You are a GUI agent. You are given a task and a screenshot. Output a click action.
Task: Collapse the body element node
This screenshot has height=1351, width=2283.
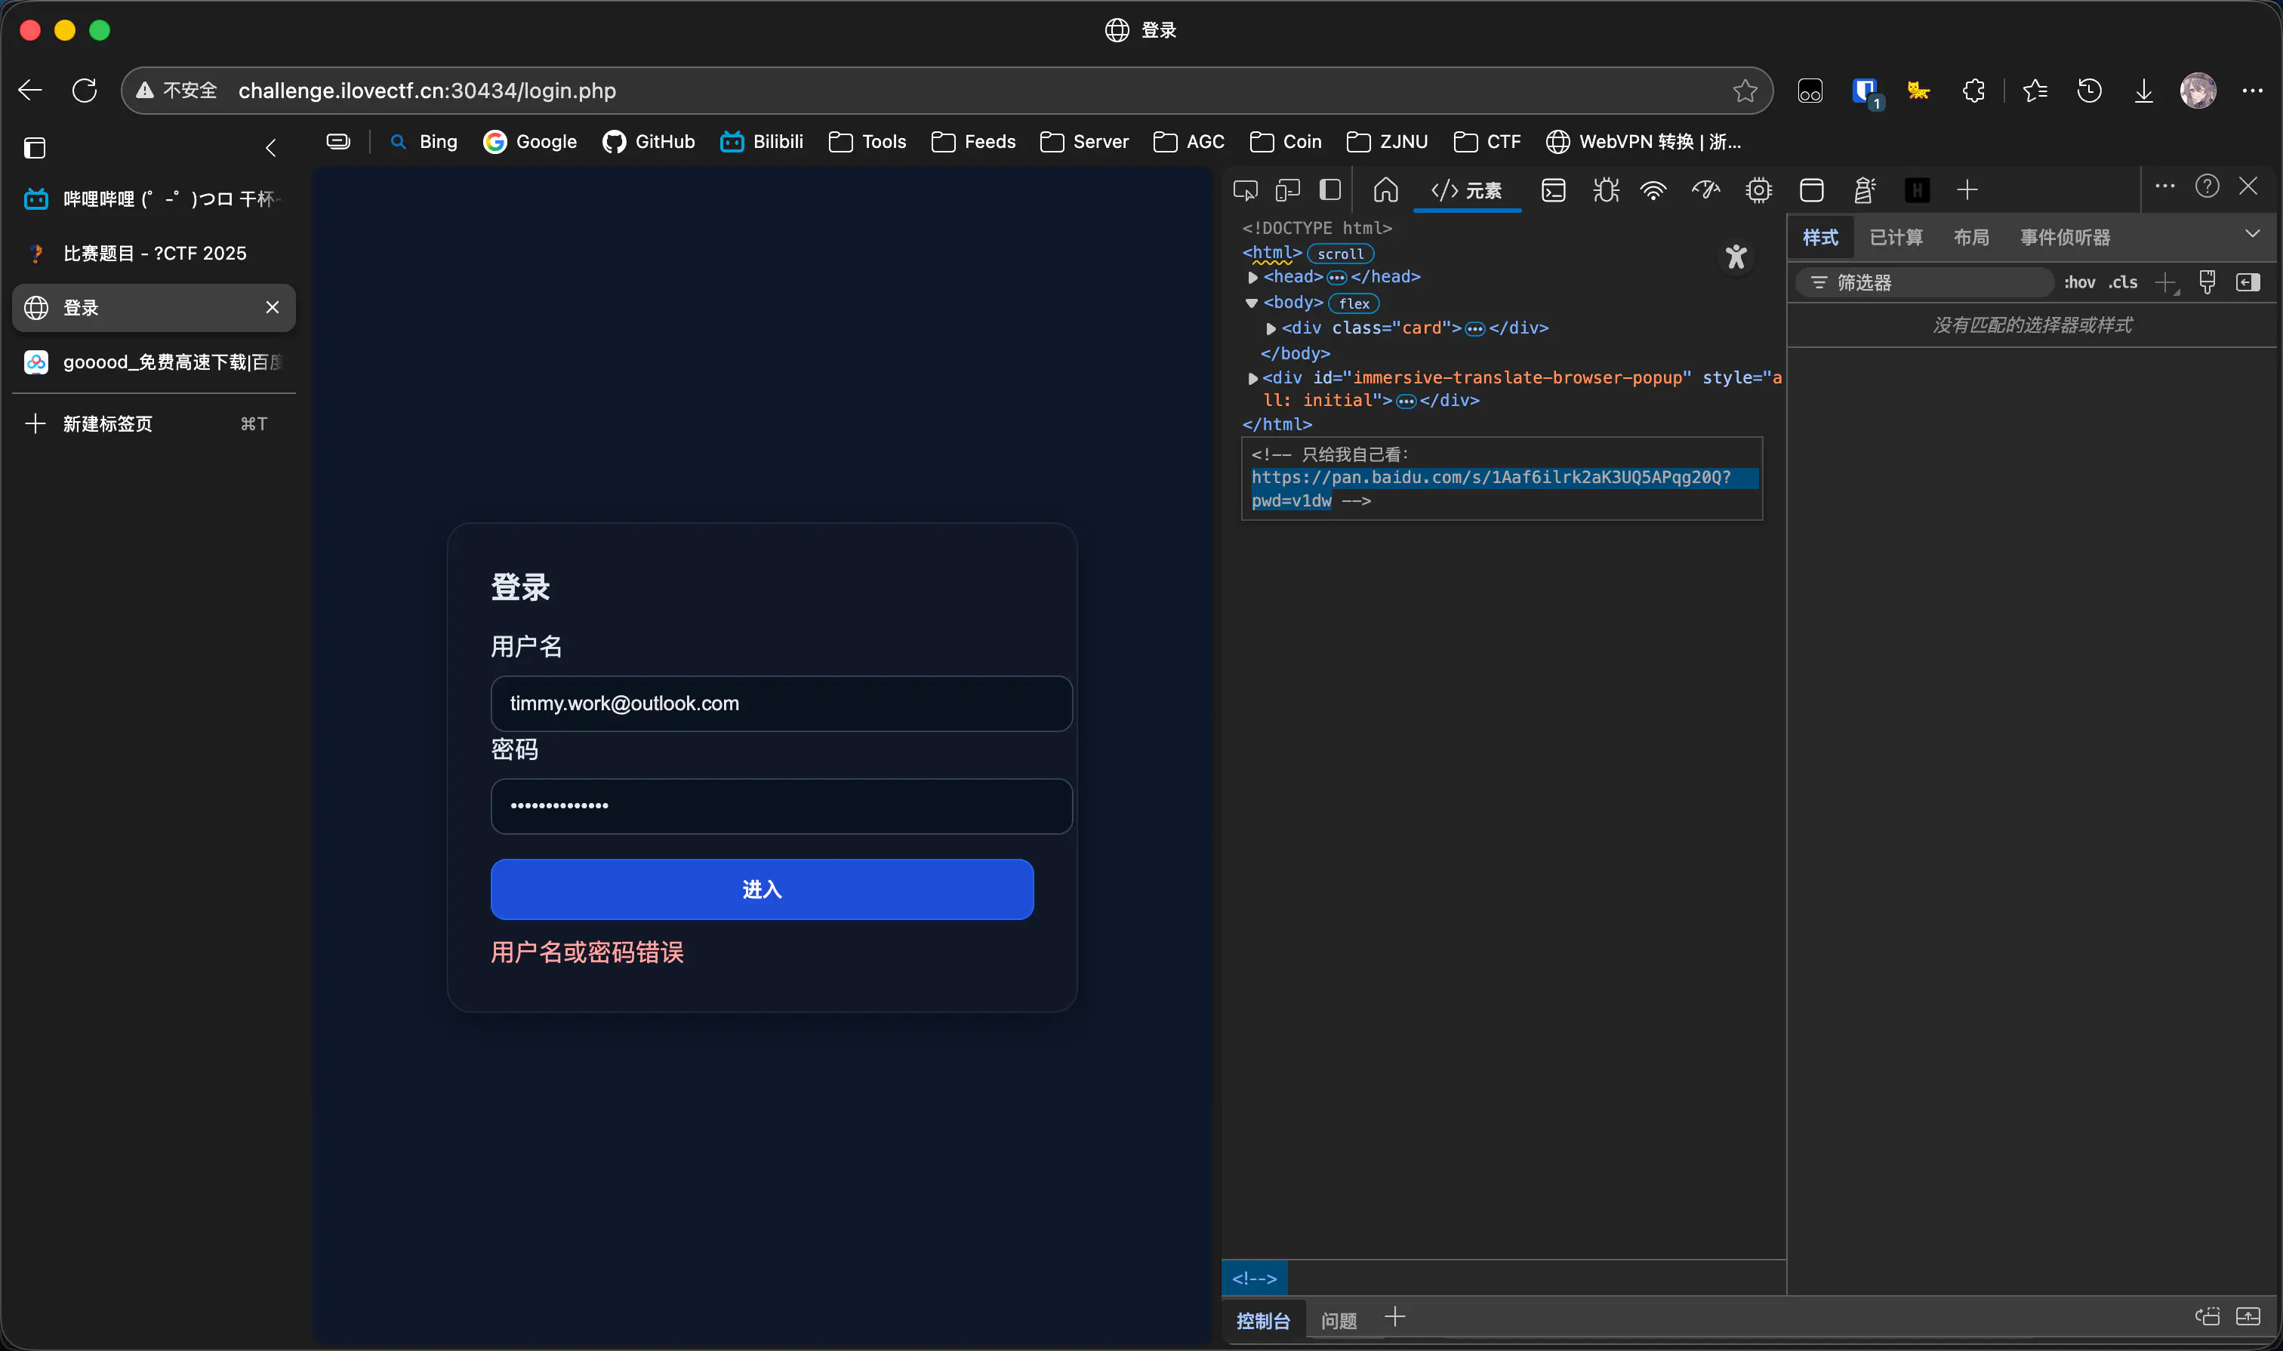pos(1252,303)
